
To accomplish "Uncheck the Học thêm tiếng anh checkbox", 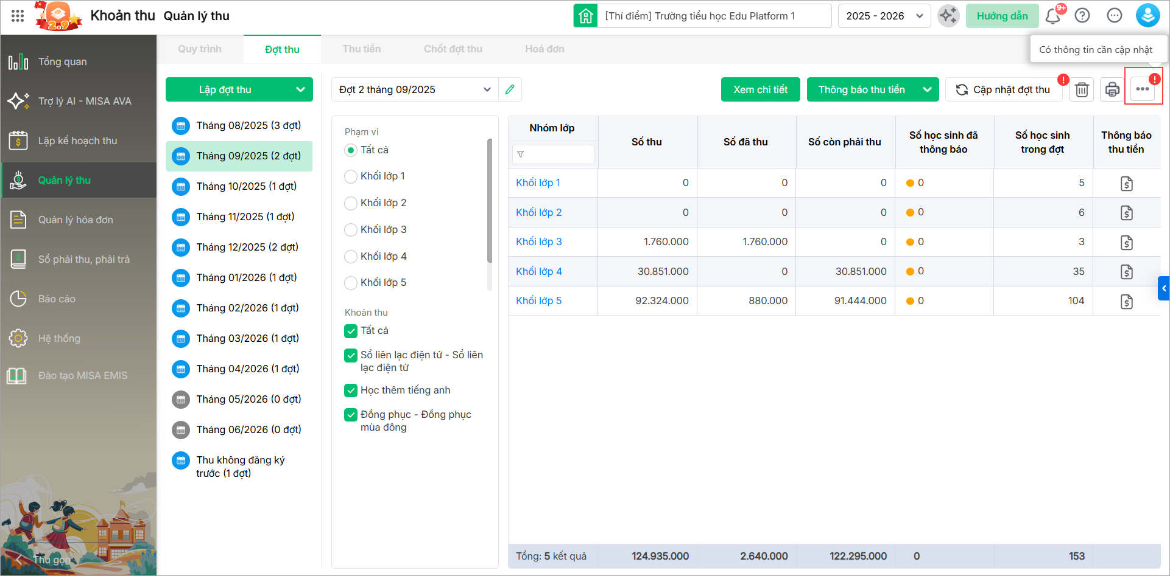I will [x=351, y=390].
